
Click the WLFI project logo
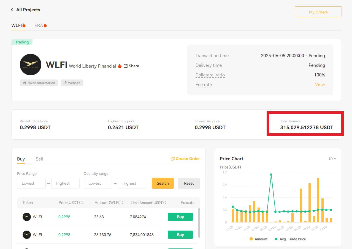pyautogui.click(x=31, y=65)
